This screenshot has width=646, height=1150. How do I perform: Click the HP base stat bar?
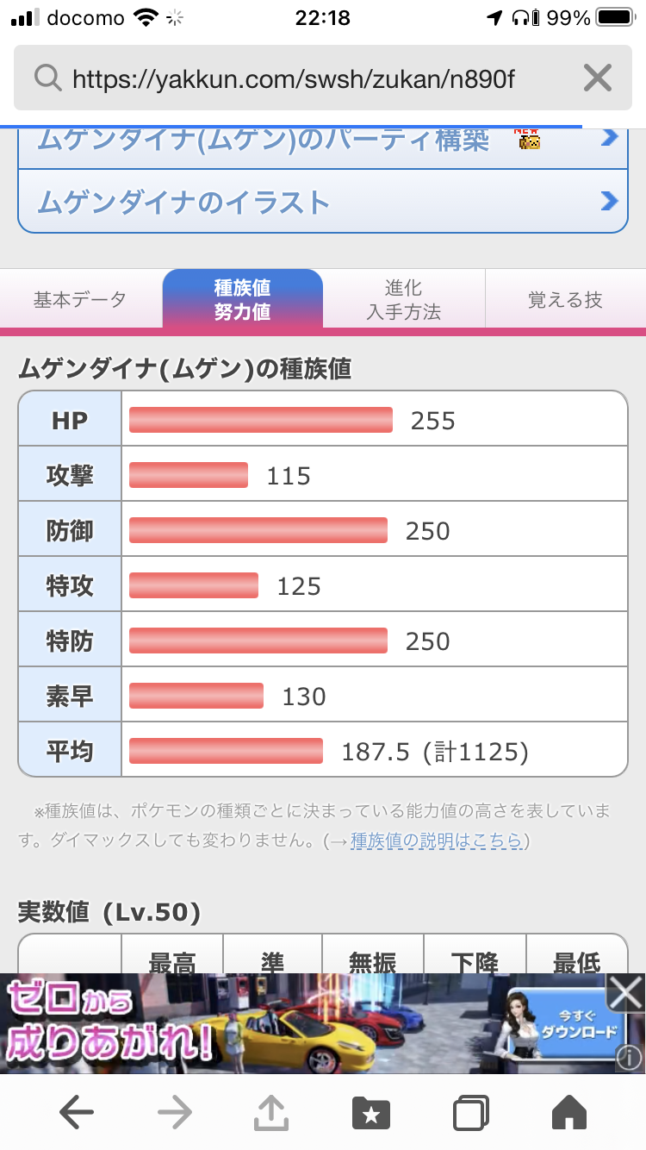(260, 420)
